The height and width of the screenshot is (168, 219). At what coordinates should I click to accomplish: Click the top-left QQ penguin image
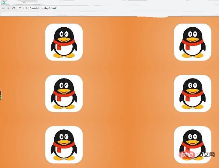(64, 42)
